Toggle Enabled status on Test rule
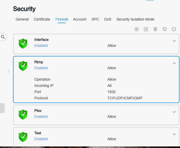180x148 pixels. (41, 139)
